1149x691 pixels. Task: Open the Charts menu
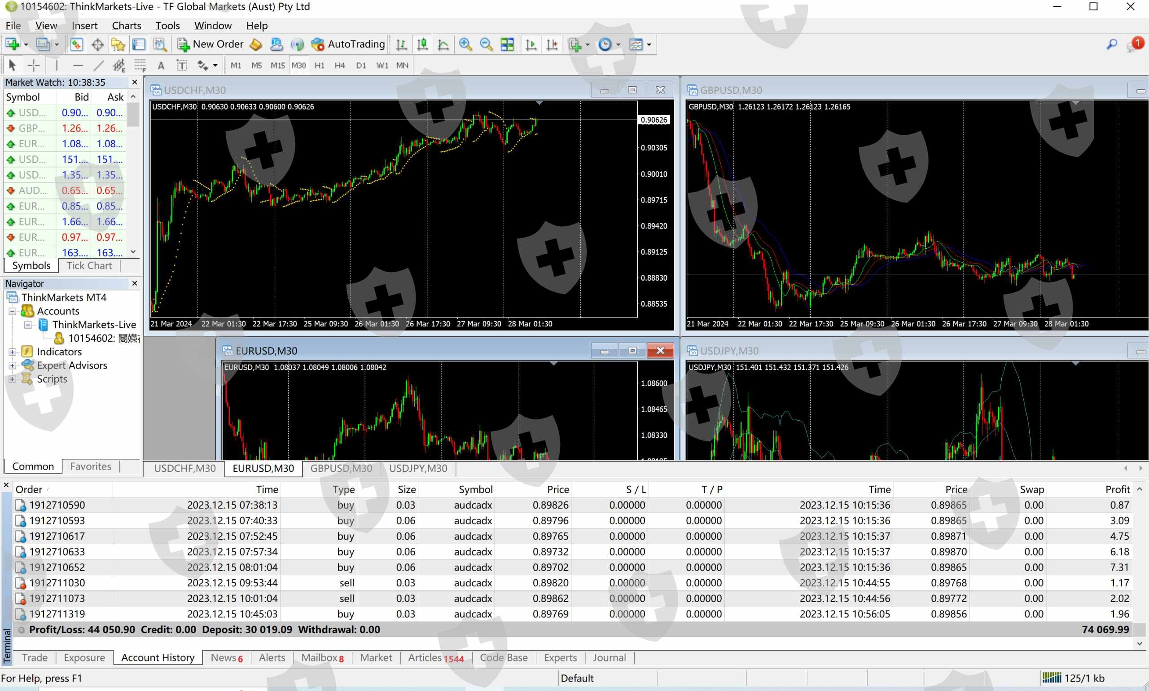click(126, 26)
